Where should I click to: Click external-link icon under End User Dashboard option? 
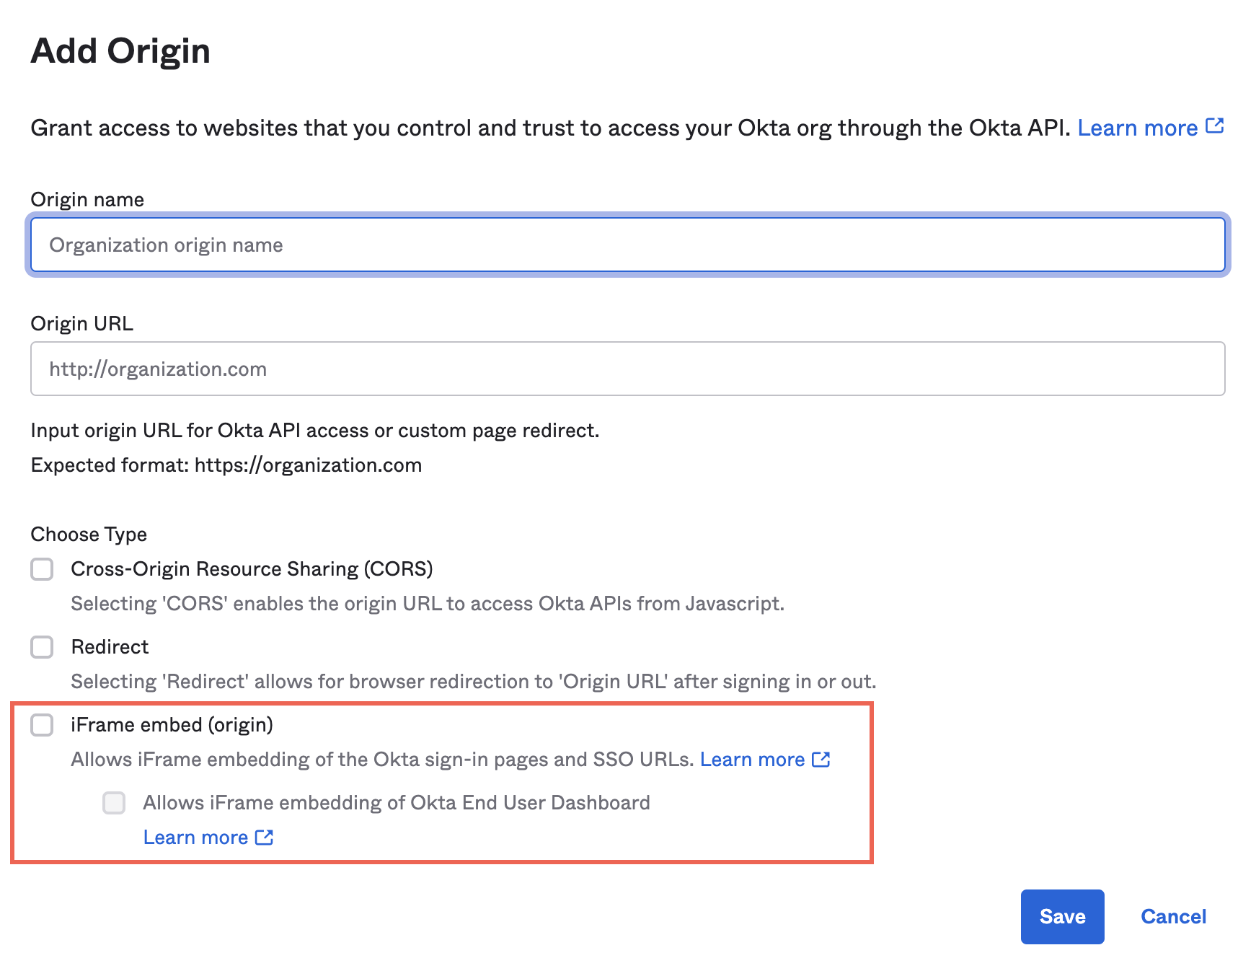(x=265, y=837)
